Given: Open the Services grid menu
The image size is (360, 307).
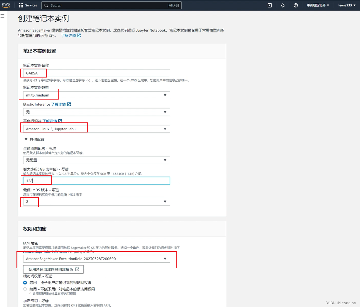Looking at the screenshot, I should (21, 5).
